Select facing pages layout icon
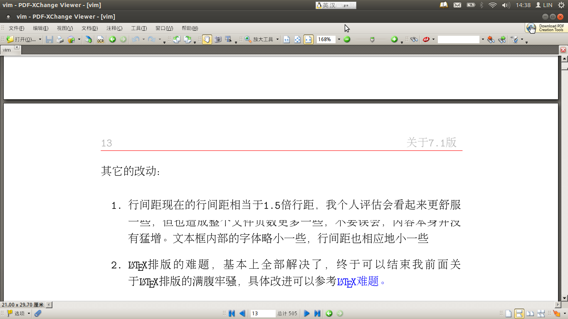568x319 pixels. pos(530,313)
